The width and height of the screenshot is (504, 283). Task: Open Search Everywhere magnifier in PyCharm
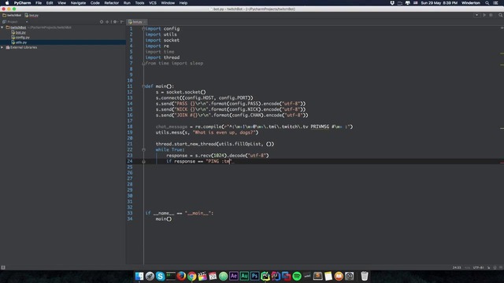click(x=501, y=15)
